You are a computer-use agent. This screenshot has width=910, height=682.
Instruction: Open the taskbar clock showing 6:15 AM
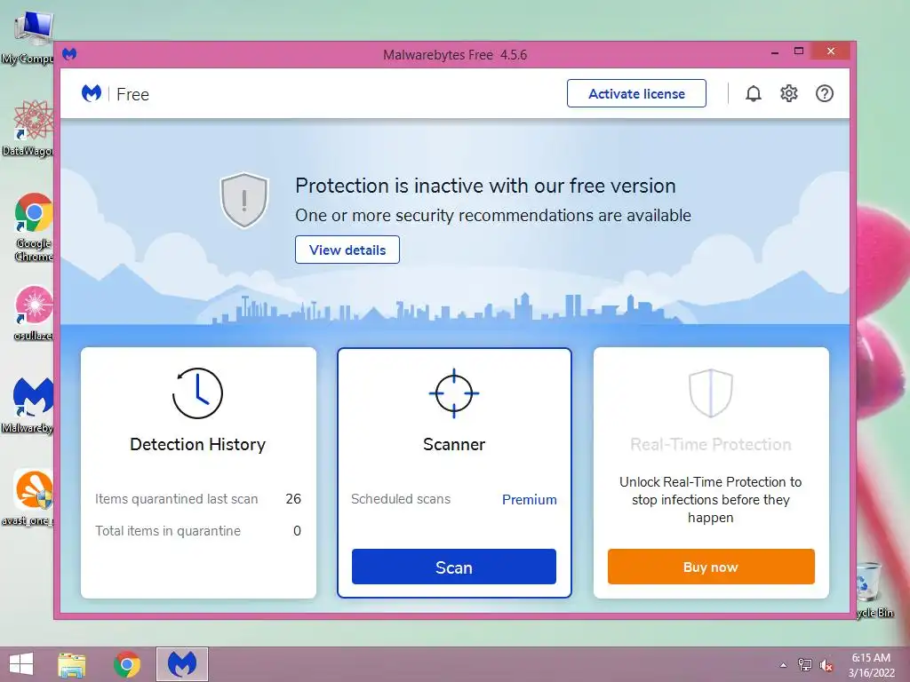(871, 665)
